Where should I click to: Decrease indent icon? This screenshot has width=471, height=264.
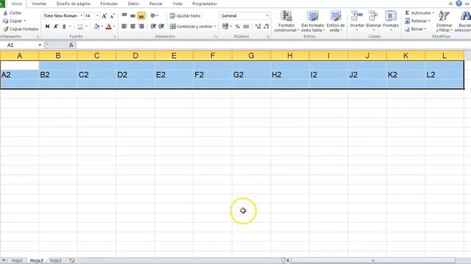(153, 26)
